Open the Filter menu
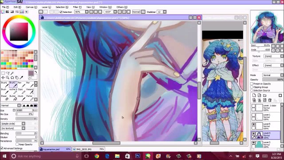 pyautogui.click(x=77, y=7)
